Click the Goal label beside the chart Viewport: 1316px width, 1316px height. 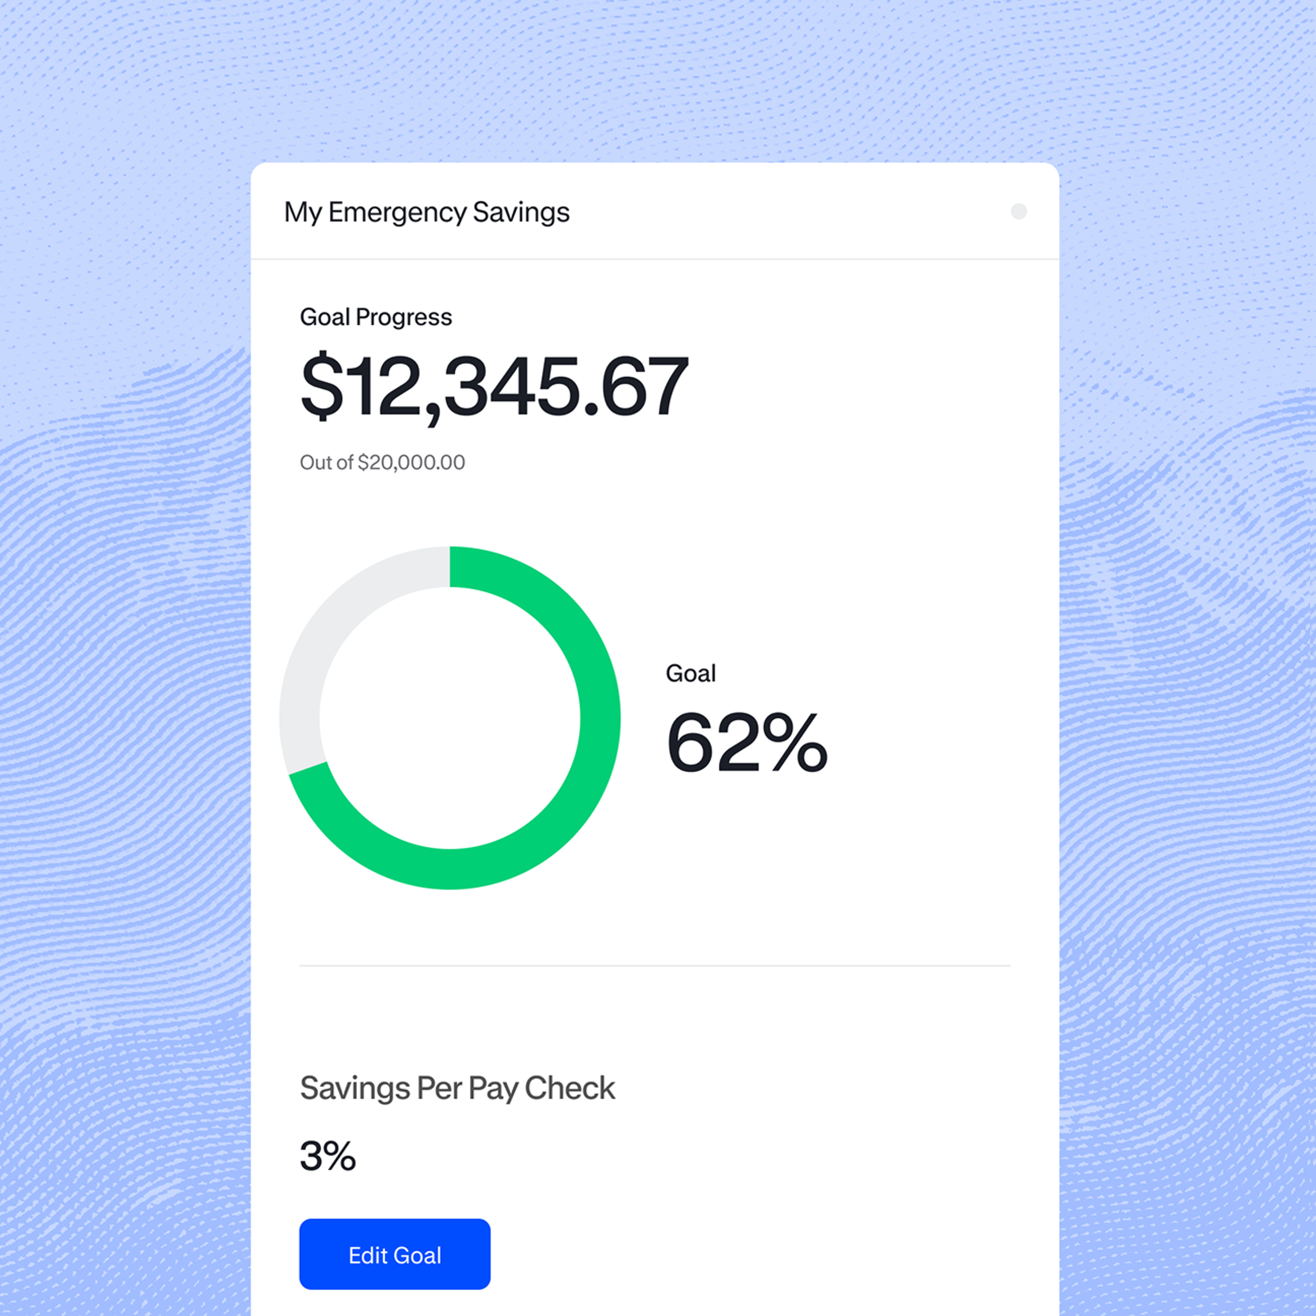coord(690,673)
